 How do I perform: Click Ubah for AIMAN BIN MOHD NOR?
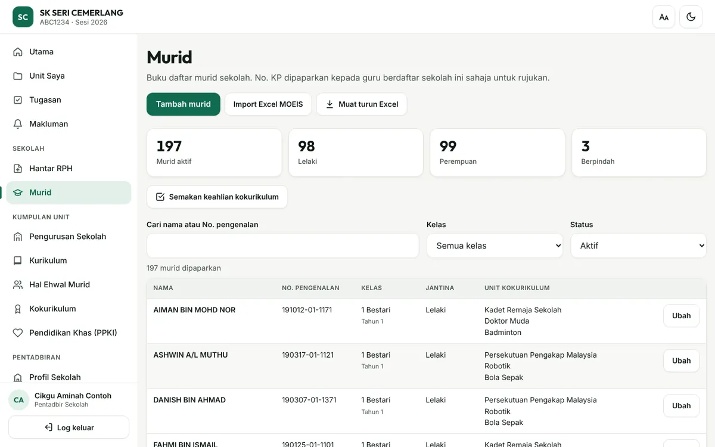click(x=682, y=316)
